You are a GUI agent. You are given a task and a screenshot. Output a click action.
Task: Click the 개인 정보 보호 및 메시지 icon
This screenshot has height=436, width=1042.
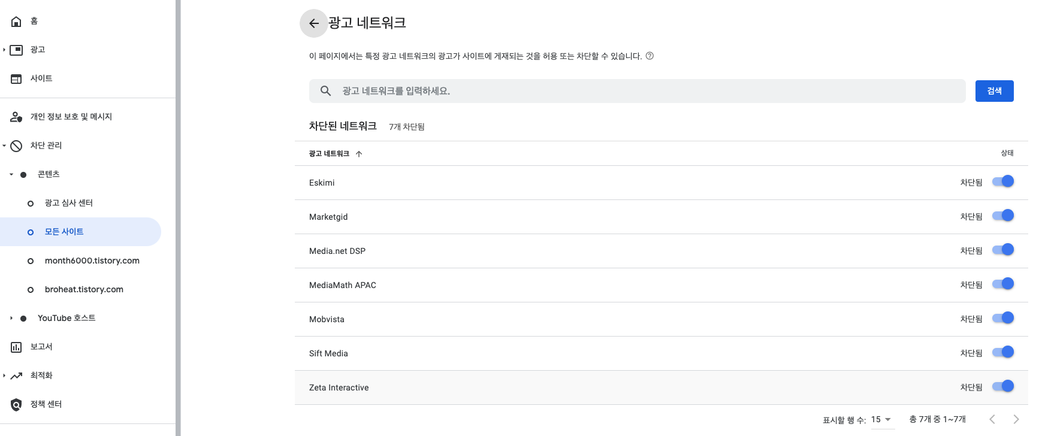click(x=16, y=117)
